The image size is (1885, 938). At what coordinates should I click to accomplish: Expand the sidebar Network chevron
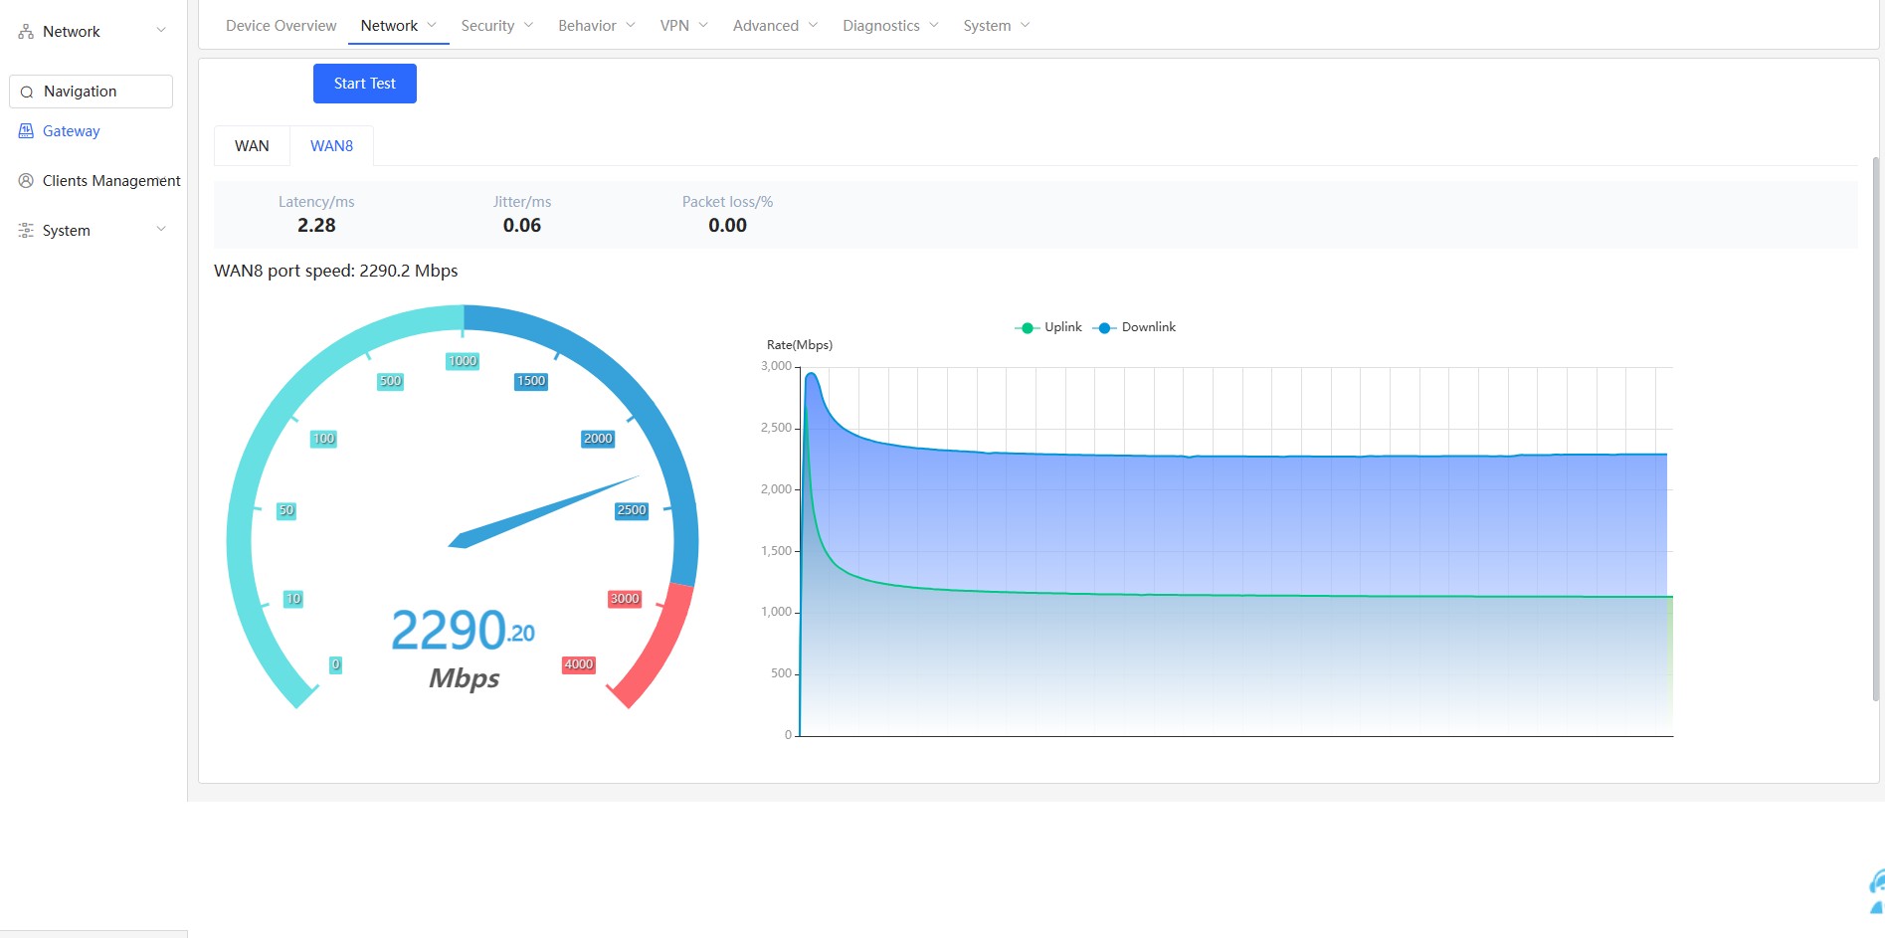[x=161, y=31]
